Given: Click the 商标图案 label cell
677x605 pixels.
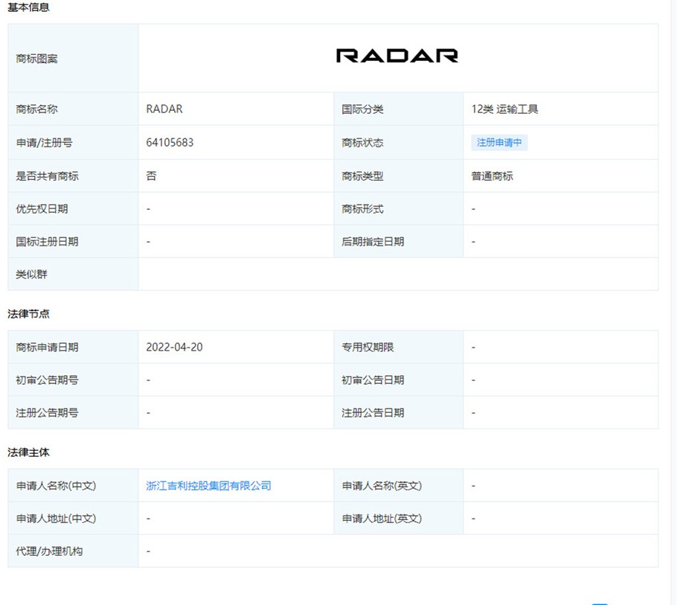Looking at the screenshot, I should point(73,58).
